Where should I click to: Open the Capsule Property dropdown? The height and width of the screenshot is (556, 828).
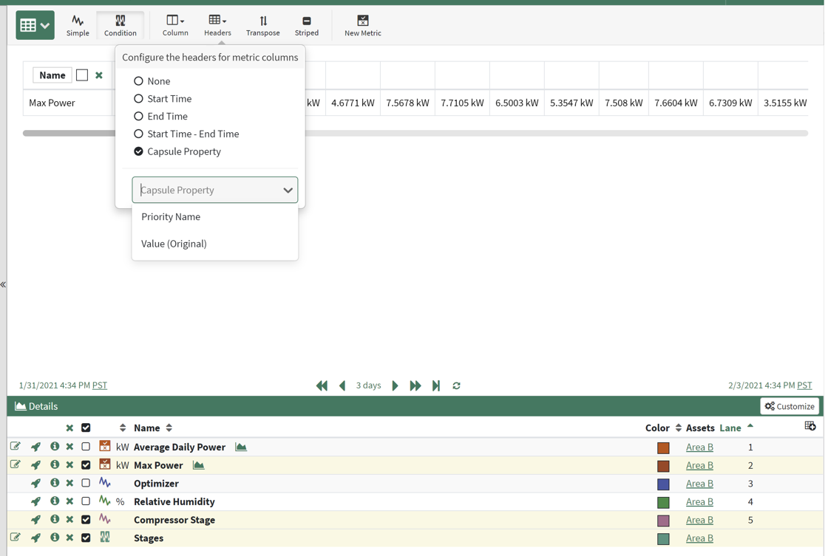click(x=214, y=190)
